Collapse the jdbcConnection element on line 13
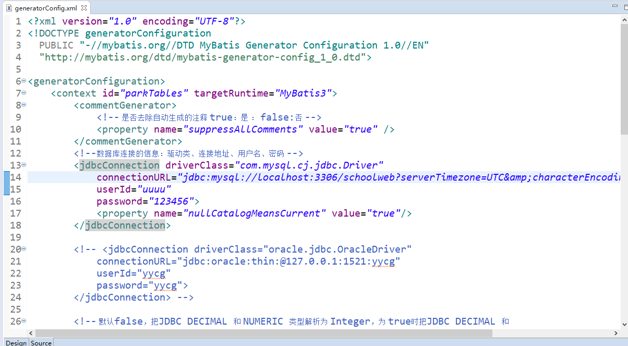The height and width of the screenshot is (346, 628). click(x=24, y=165)
